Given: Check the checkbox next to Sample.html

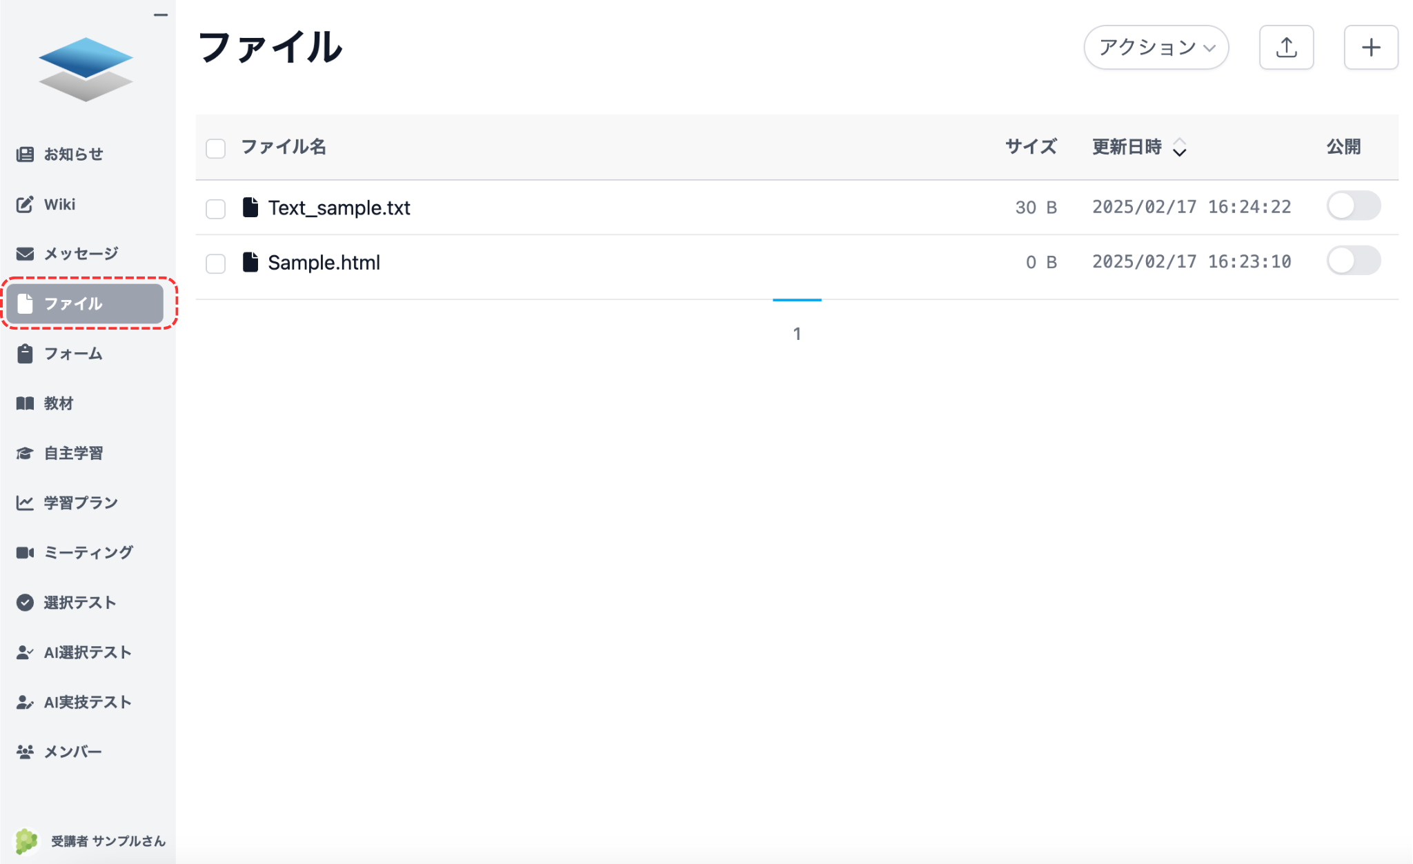Looking at the screenshot, I should tap(215, 263).
